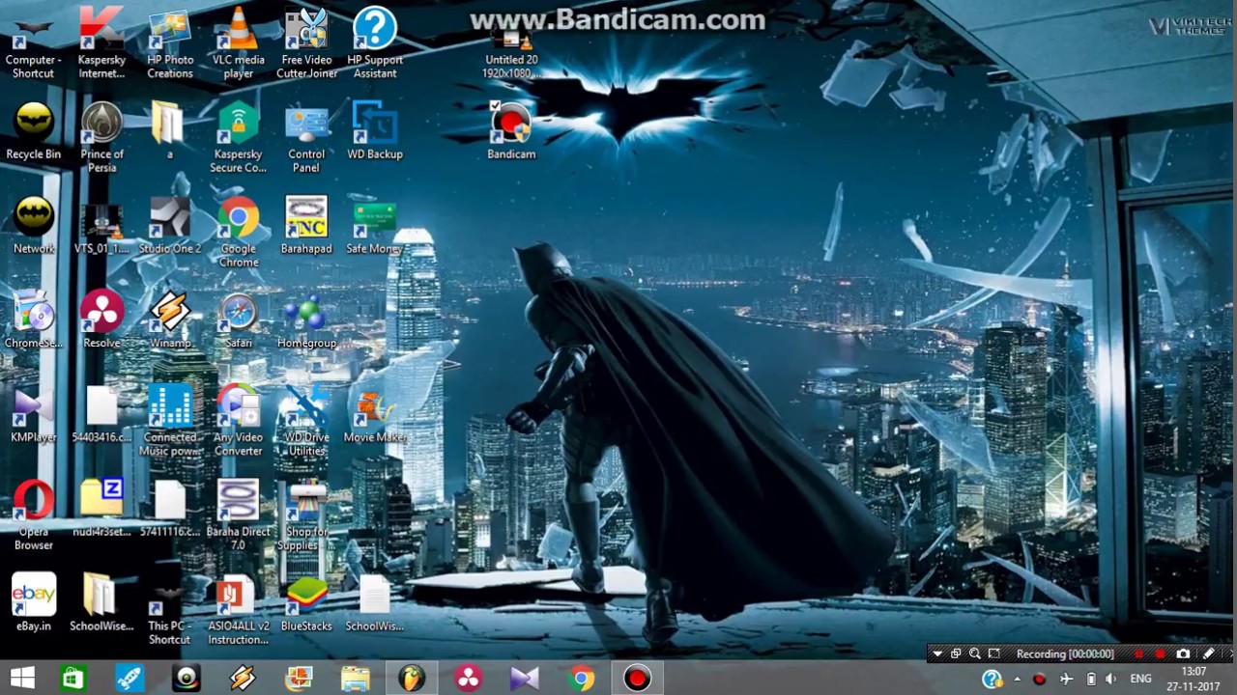The height and width of the screenshot is (695, 1237).
Task: Select the SchoolWis white document file
Action: (x=375, y=602)
